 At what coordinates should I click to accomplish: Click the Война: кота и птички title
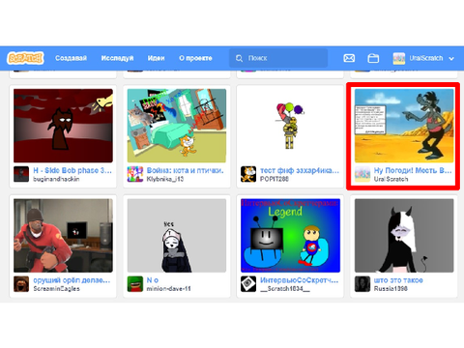185,170
